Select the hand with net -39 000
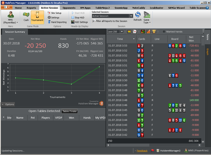The width and height of the screenshot is (211, 155). (154, 110)
